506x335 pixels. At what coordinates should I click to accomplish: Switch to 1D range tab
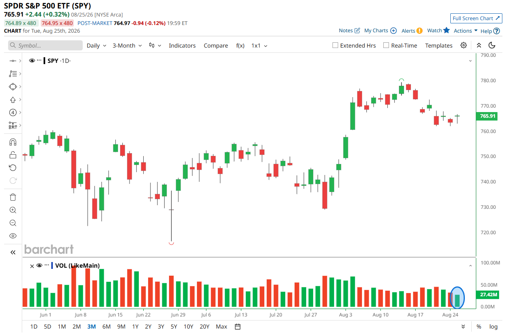pos(34,327)
